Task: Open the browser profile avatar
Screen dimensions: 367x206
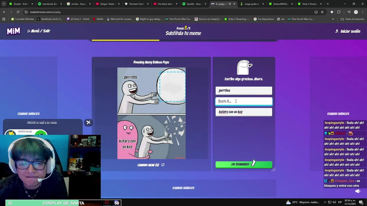Action: click(x=356, y=12)
